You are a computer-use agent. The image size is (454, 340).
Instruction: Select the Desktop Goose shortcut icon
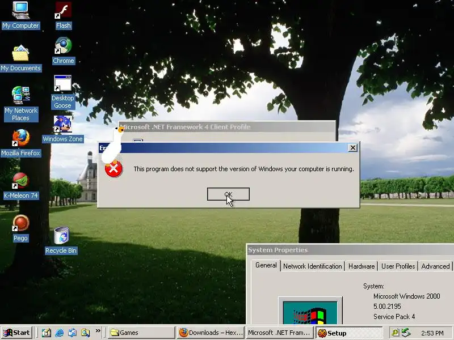(63, 92)
